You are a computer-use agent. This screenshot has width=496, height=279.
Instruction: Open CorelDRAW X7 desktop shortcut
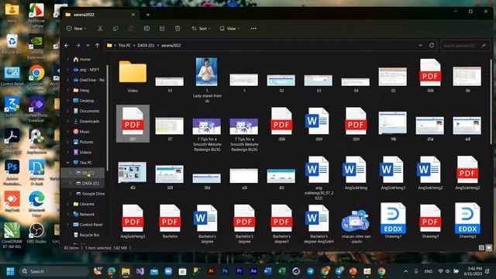[12, 236]
